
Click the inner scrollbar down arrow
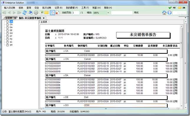[181, 106]
